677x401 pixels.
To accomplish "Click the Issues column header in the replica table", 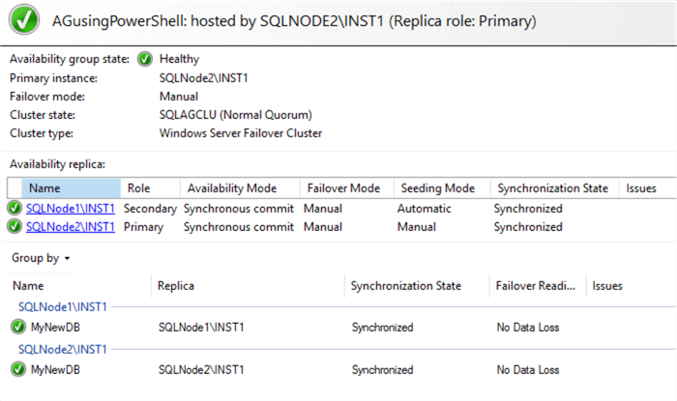I will (643, 188).
